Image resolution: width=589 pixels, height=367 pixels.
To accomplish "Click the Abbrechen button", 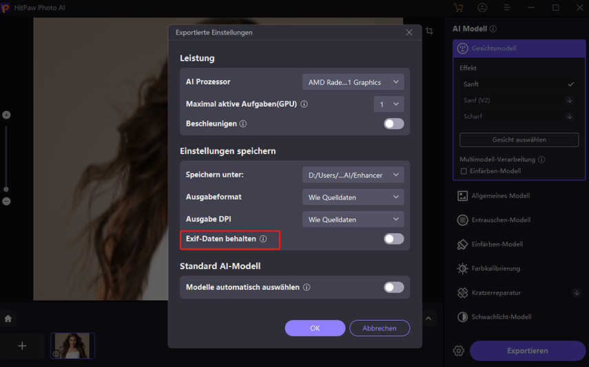I will pyautogui.click(x=380, y=328).
